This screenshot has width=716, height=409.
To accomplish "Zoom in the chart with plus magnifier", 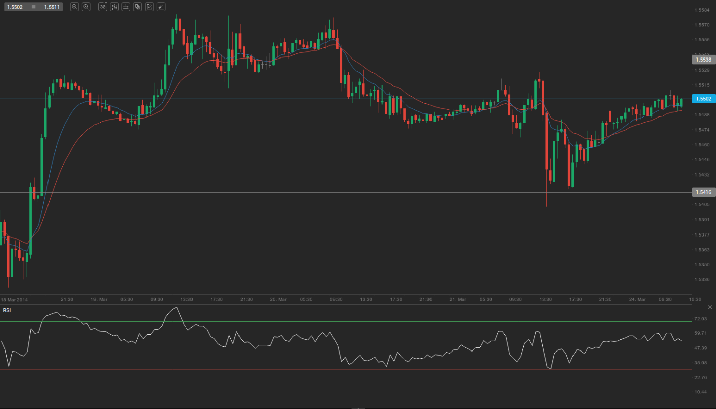I will point(86,7).
